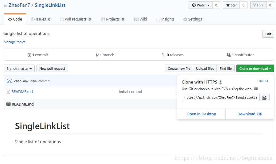Viewport: 276px width, 164px height.
Task: Switch to the Issues tab
Action: coord(41,19)
